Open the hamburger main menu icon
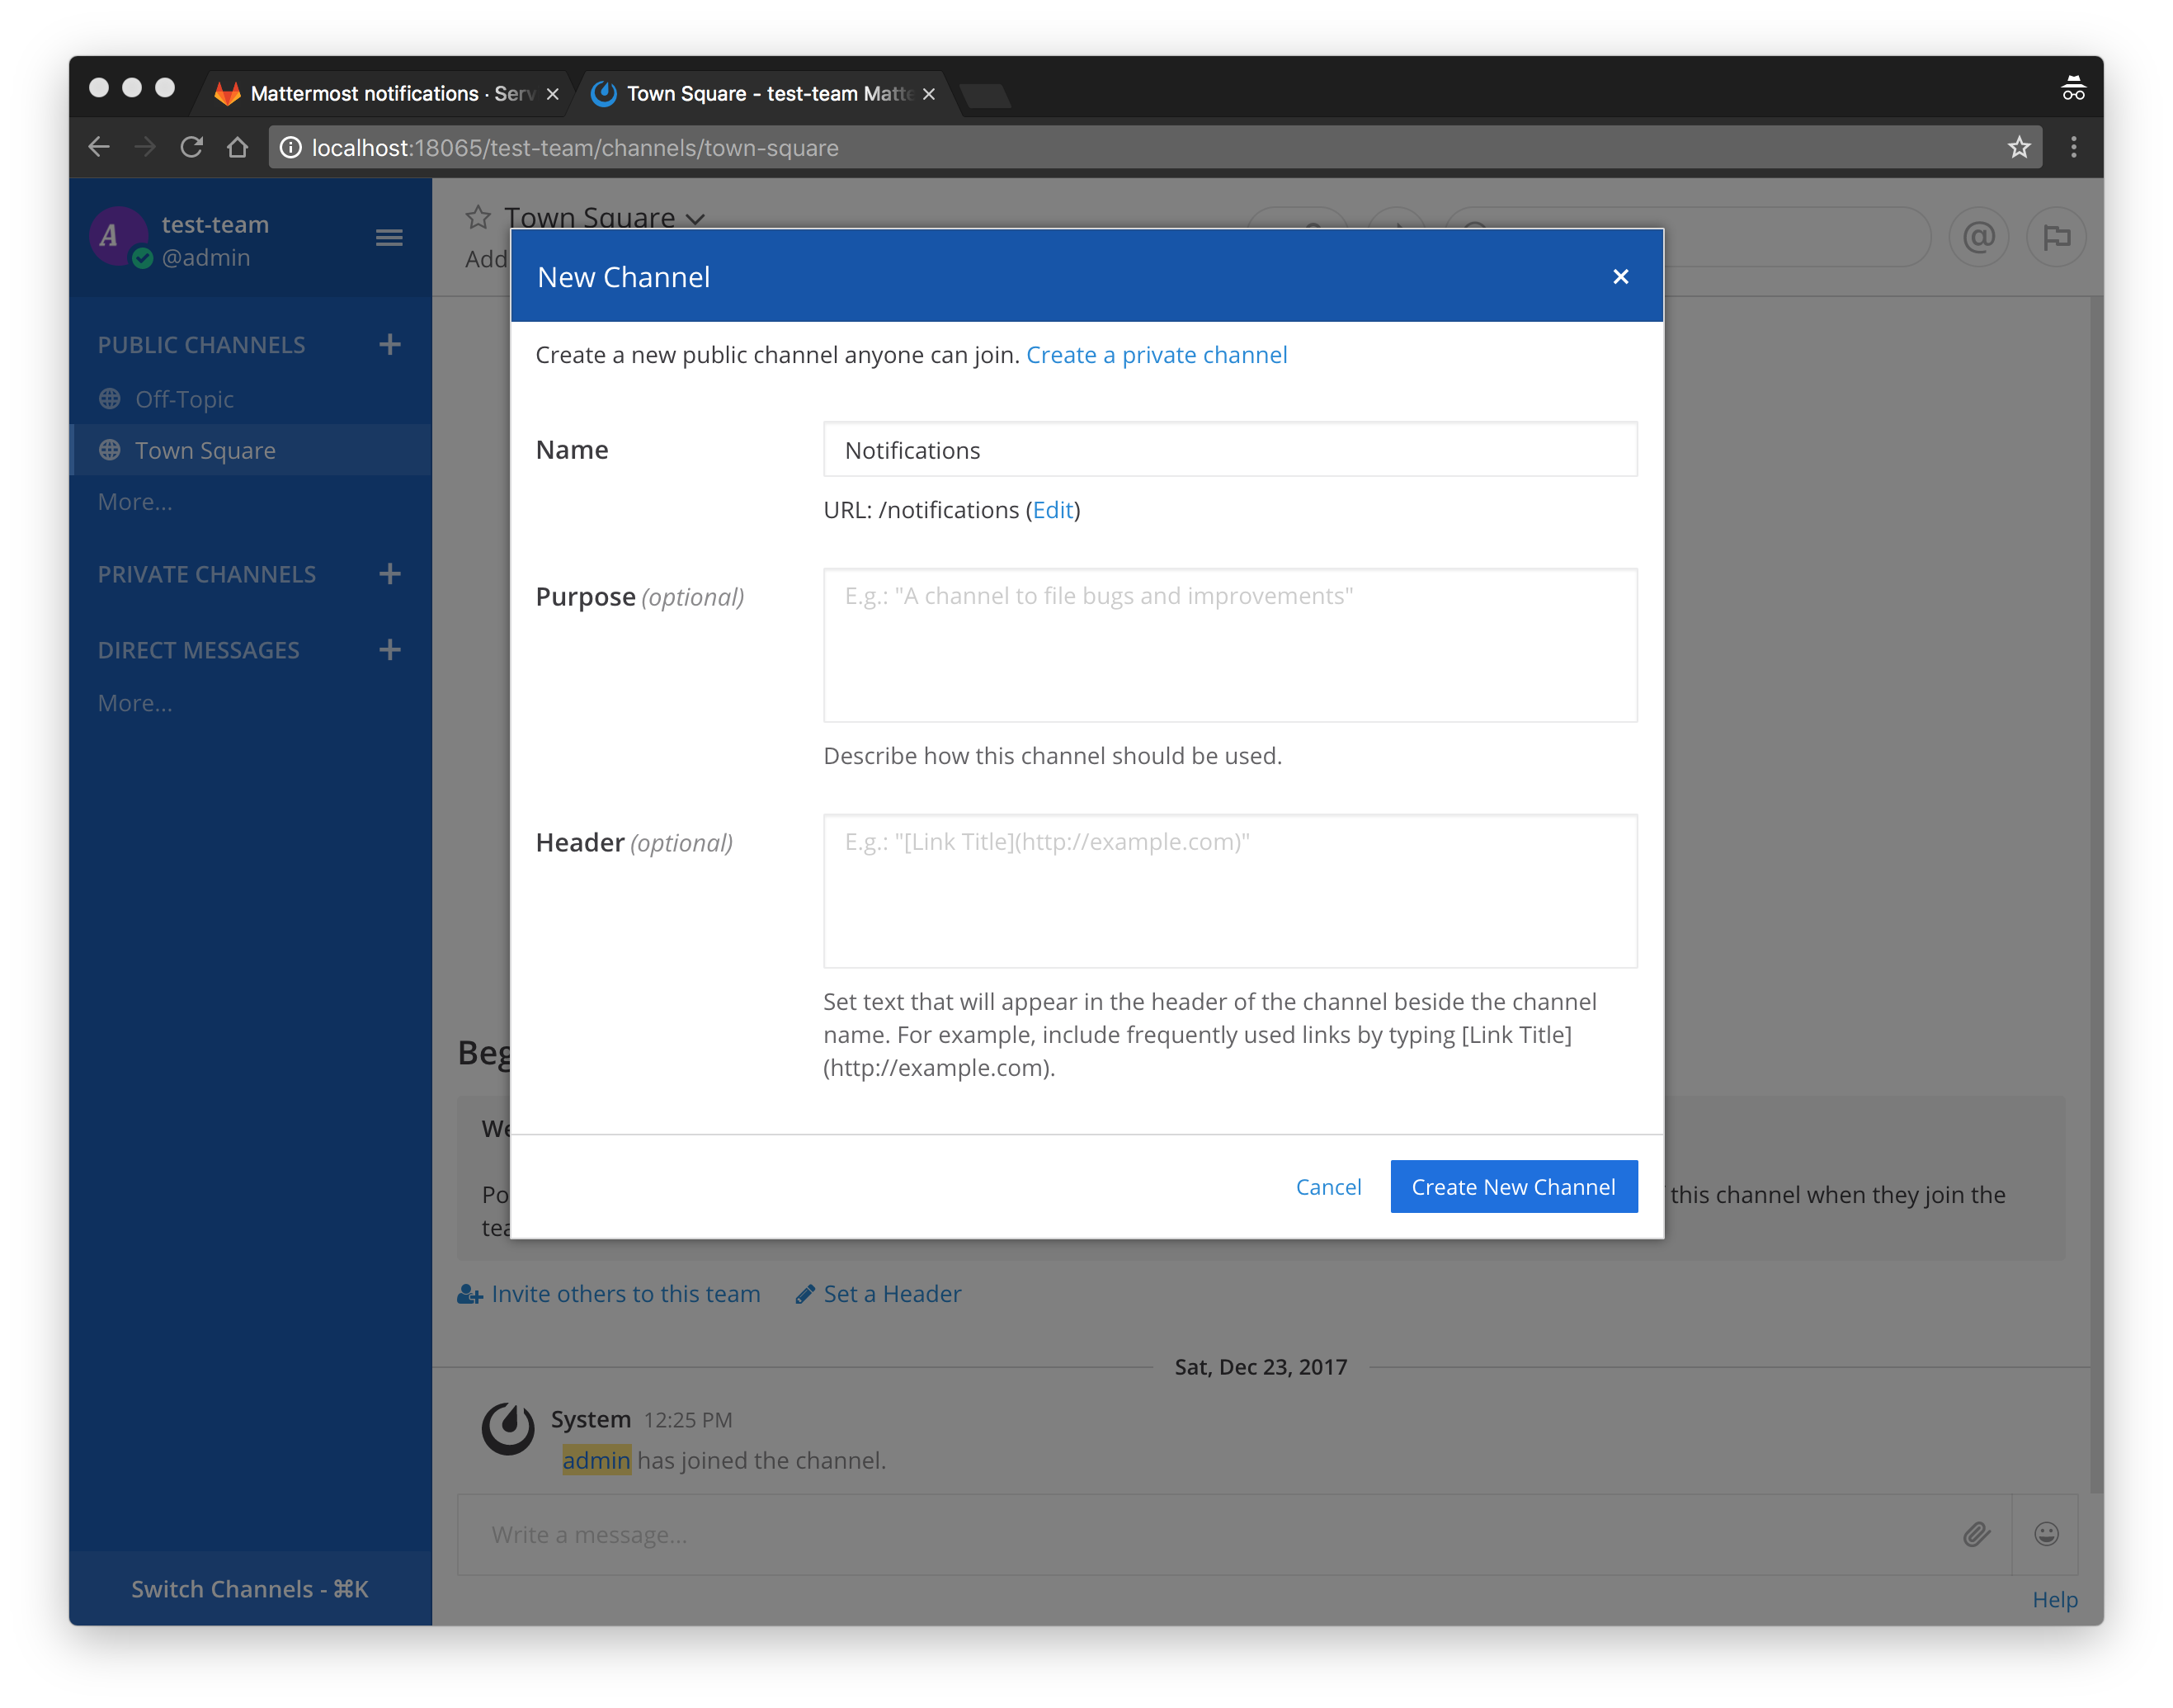Screen dimensions: 2173x1708 pos(389,238)
